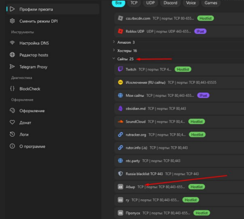Image resolution: width=244 pixels, height=219 pixels.
Task: Select the Все filter tab
Action: click(119, 3)
